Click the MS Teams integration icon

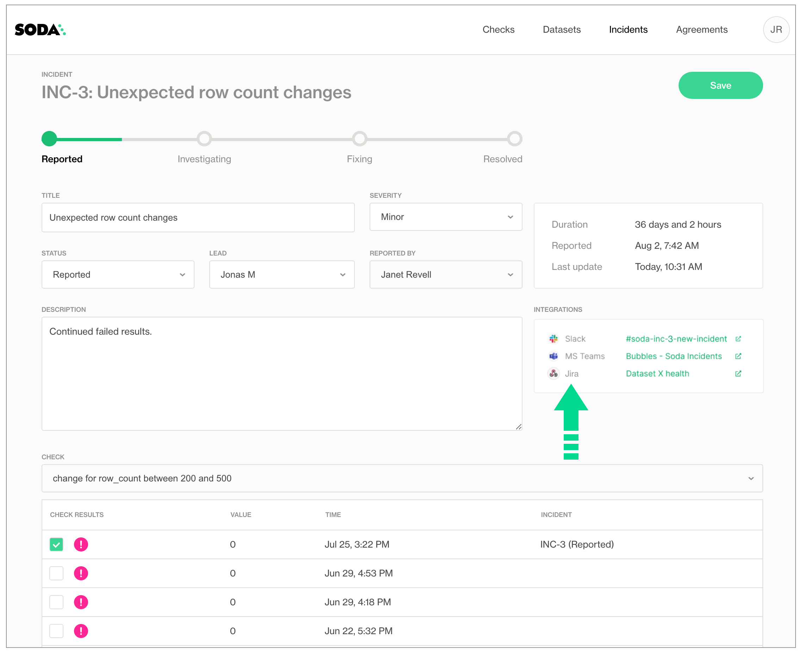click(553, 356)
